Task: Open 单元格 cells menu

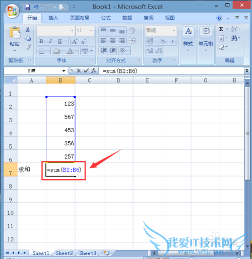Action: tap(206, 39)
